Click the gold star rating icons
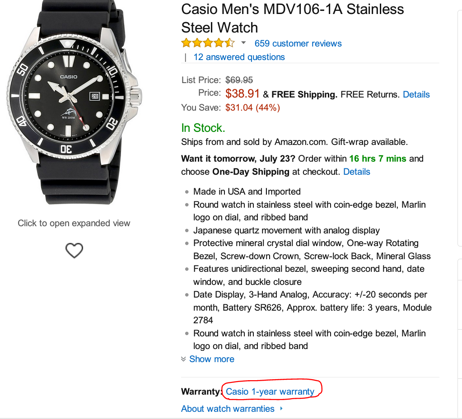Viewport: 462px width, 419px height. click(x=208, y=43)
